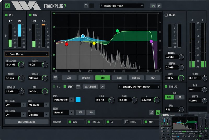The width and height of the screenshot is (209, 140).
Task: Toggle the SPECT checkbox
Action: click(x=65, y=87)
